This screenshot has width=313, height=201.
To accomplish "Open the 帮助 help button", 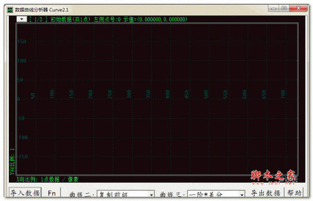I will (x=294, y=193).
